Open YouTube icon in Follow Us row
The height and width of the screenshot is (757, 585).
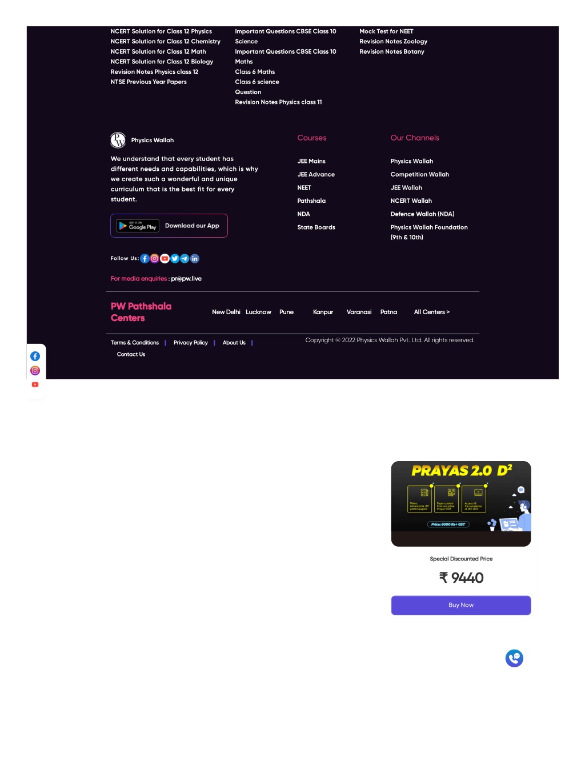coord(165,259)
